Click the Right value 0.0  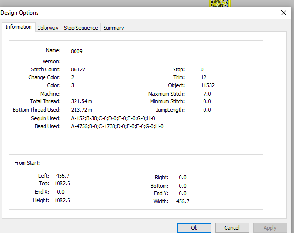pyautogui.click(x=182, y=177)
